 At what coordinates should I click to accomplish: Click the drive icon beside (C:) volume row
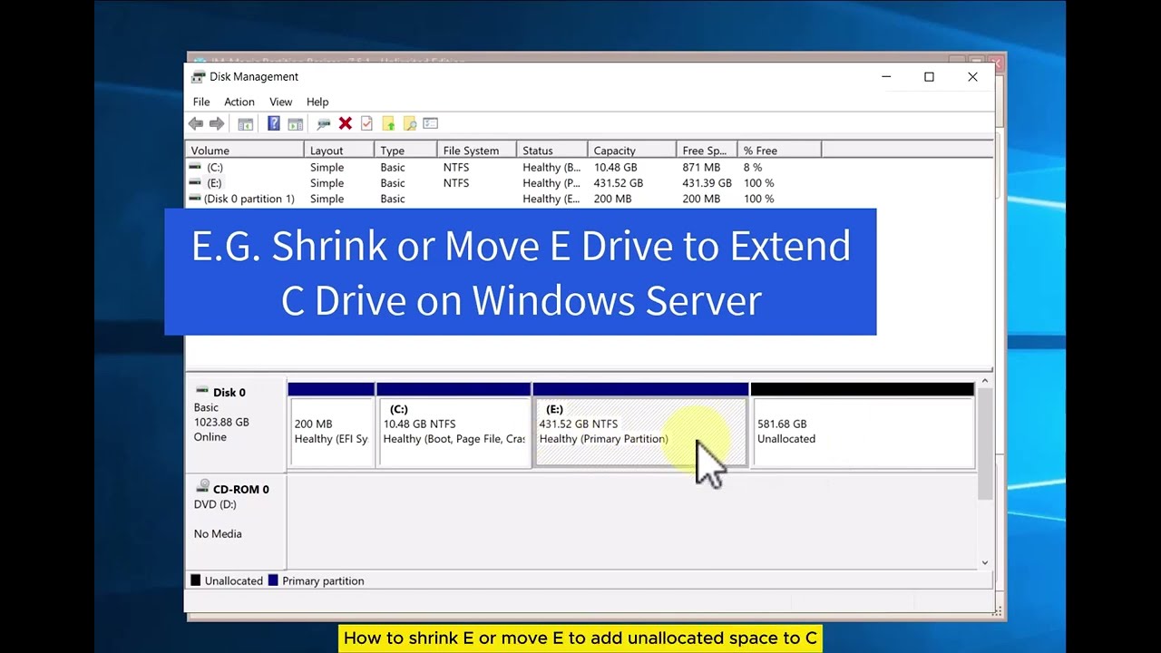tap(195, 167)
